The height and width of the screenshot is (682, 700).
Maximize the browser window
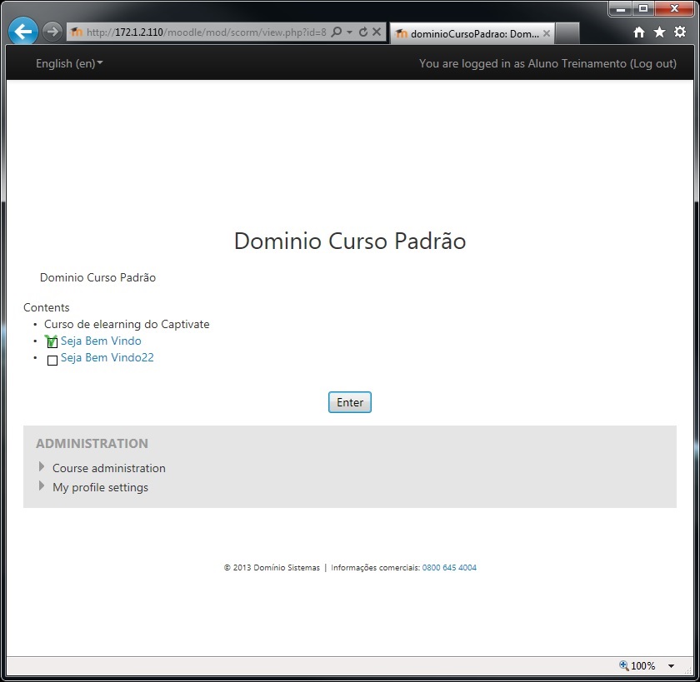pos(642,8)
